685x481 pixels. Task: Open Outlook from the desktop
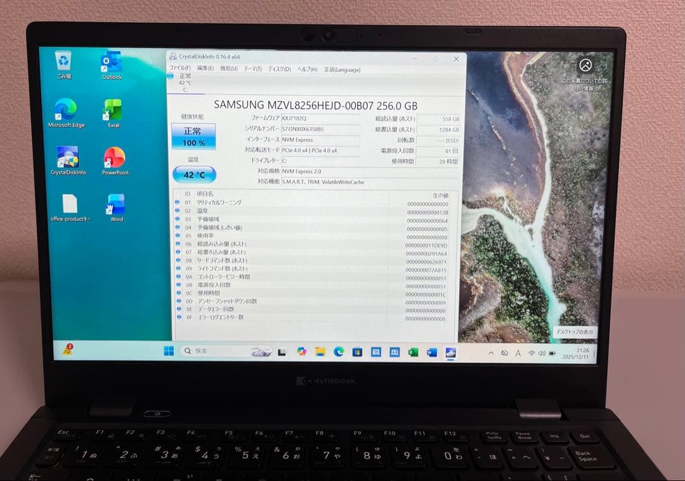(x=112, y=62)
